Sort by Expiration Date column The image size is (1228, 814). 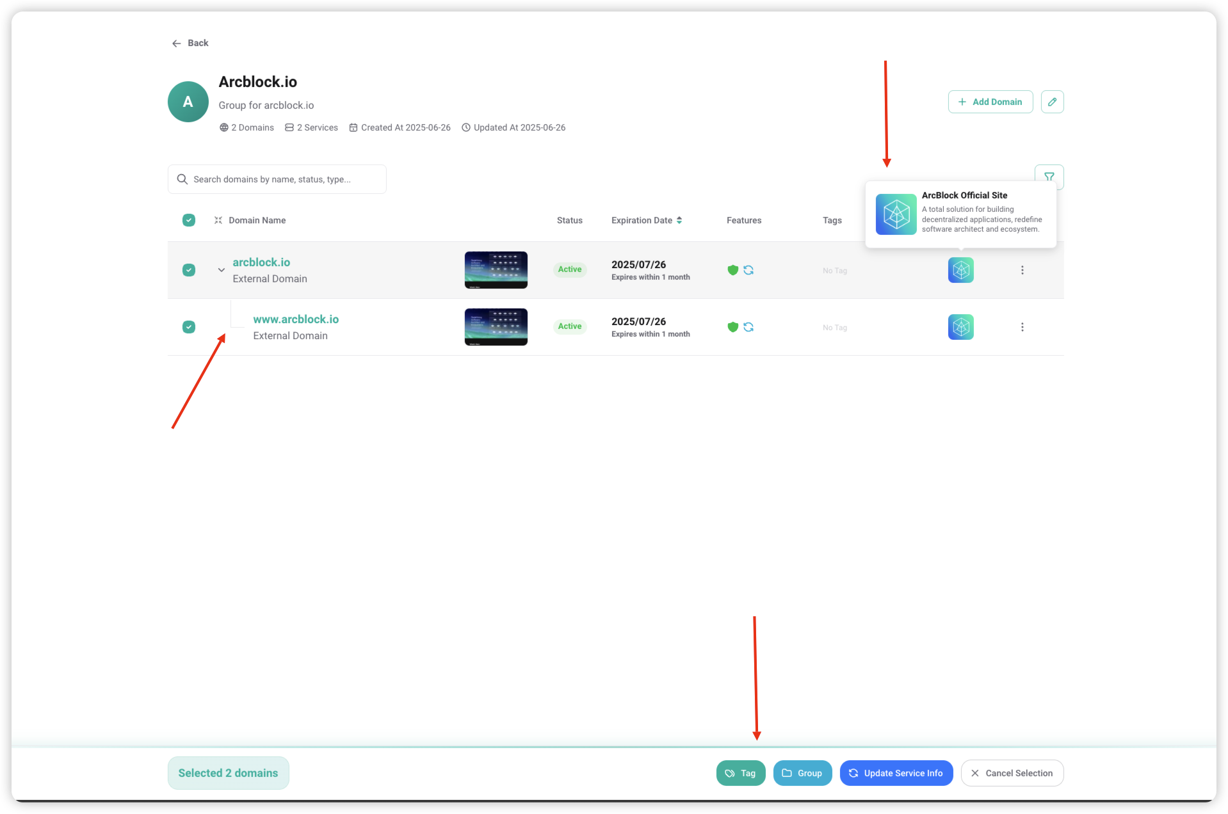point(646,220)
